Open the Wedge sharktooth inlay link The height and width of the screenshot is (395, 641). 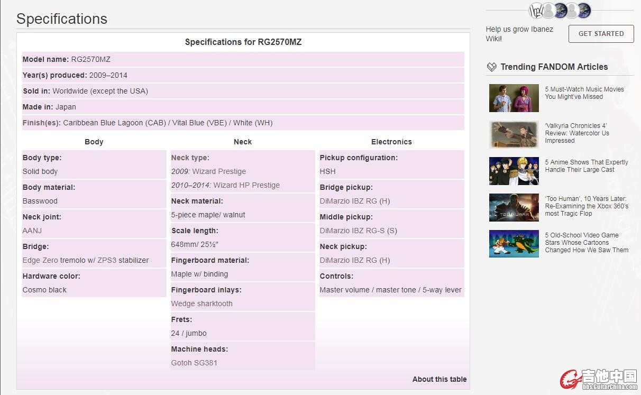point(202,304)
